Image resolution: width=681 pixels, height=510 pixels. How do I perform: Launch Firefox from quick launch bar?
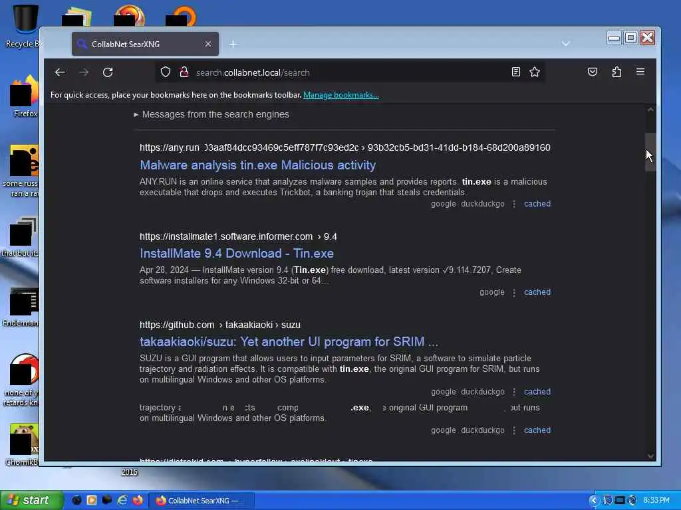pos(138,500)
